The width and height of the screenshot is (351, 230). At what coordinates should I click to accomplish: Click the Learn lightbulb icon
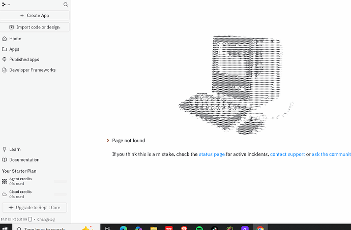[4, 149]
